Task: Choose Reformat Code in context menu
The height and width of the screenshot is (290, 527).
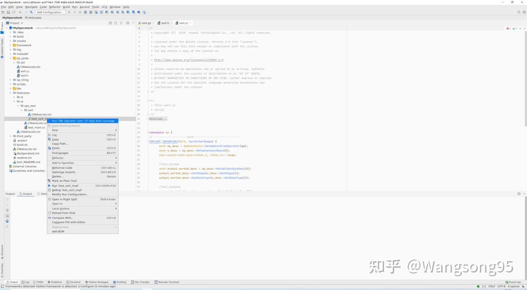Action: (83, 168)
